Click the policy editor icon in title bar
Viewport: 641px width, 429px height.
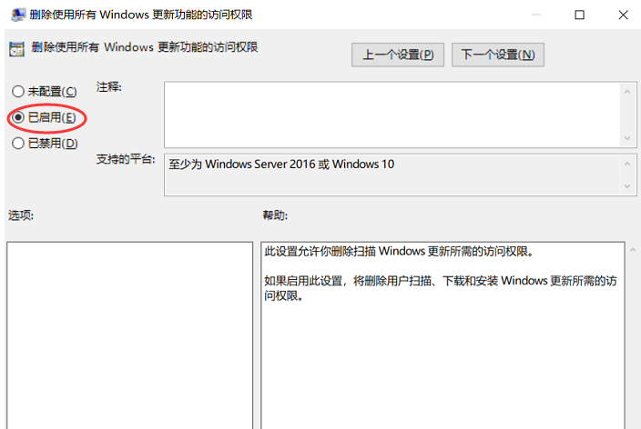click(15, 15)
